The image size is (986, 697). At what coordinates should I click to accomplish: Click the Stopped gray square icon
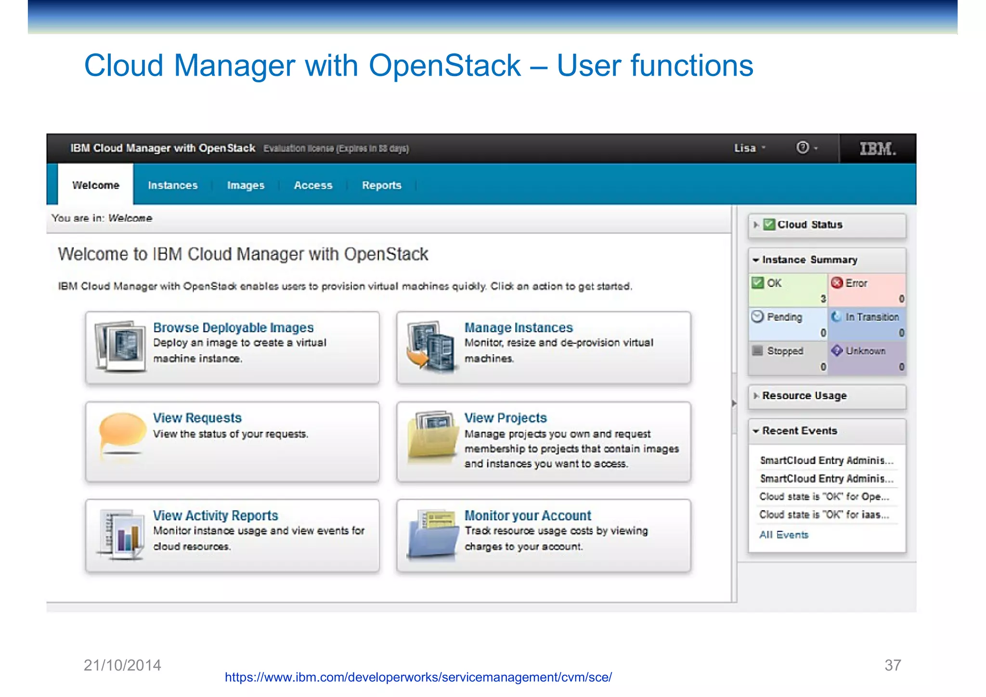757,350
